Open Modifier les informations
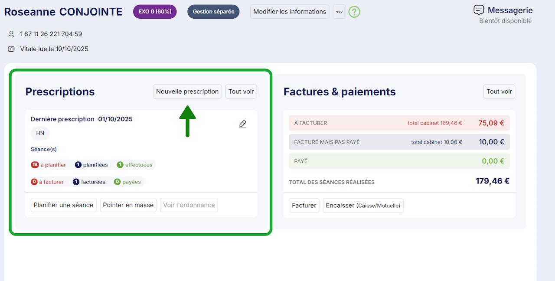 pos(290,12)
